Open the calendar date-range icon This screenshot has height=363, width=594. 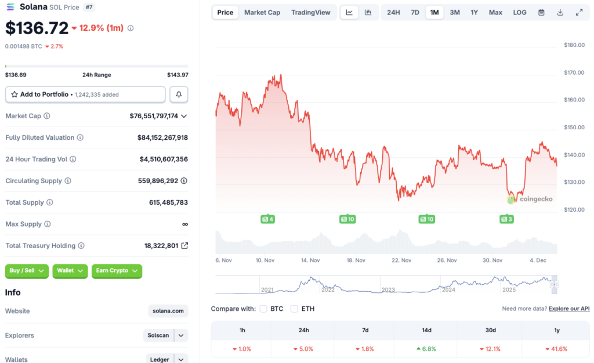[541, 12]
